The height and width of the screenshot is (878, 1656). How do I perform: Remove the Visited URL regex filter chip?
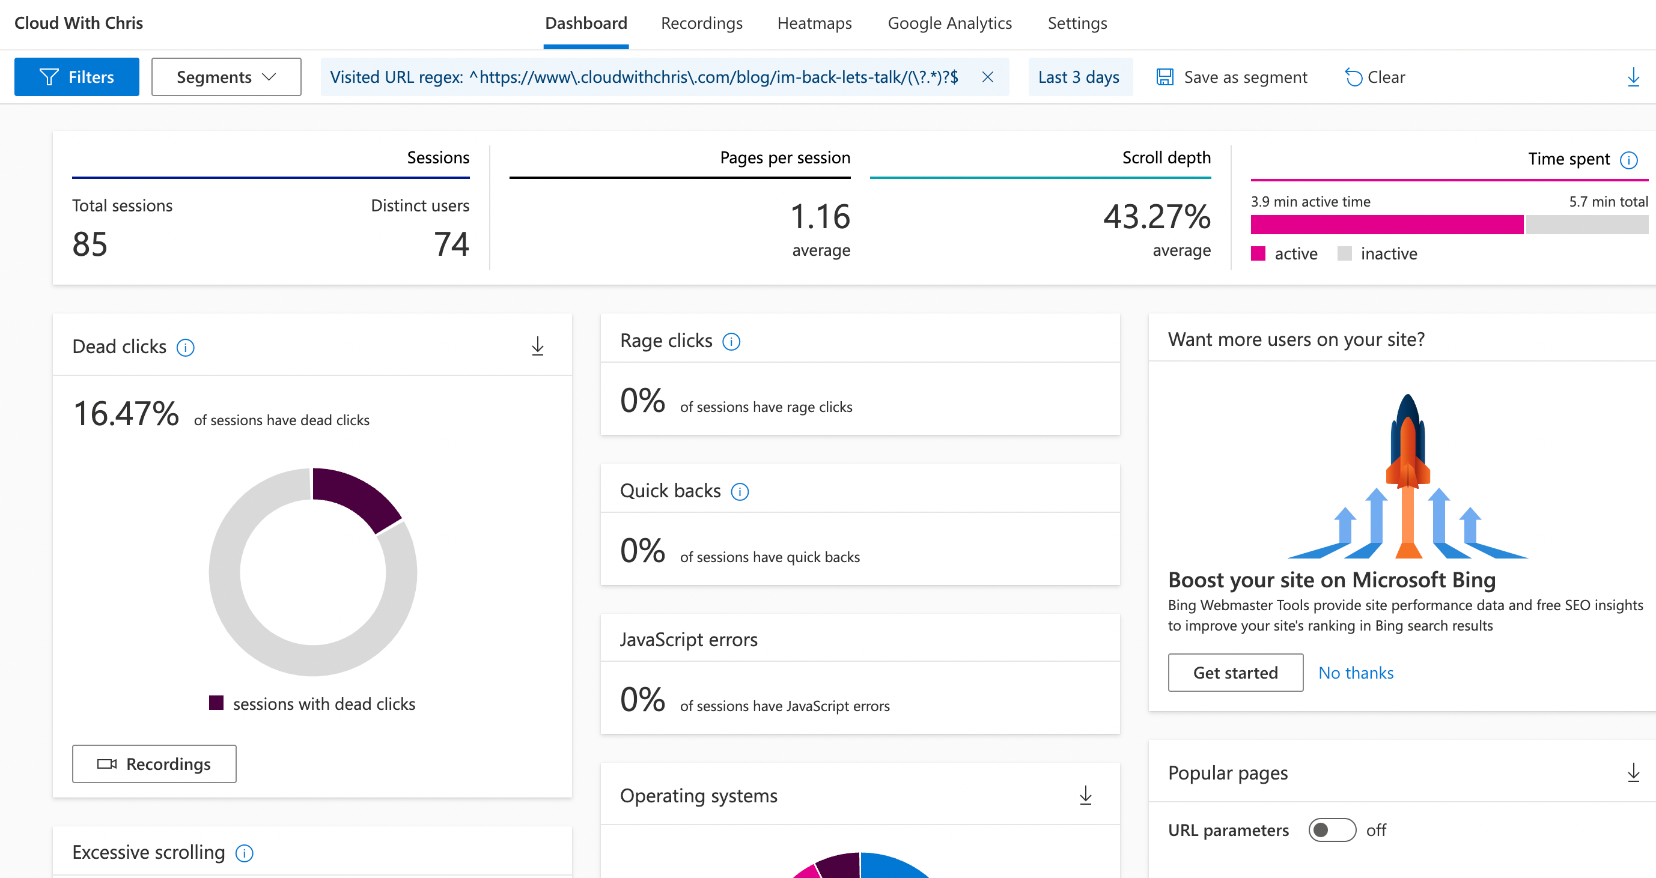[x=988, y=76]
